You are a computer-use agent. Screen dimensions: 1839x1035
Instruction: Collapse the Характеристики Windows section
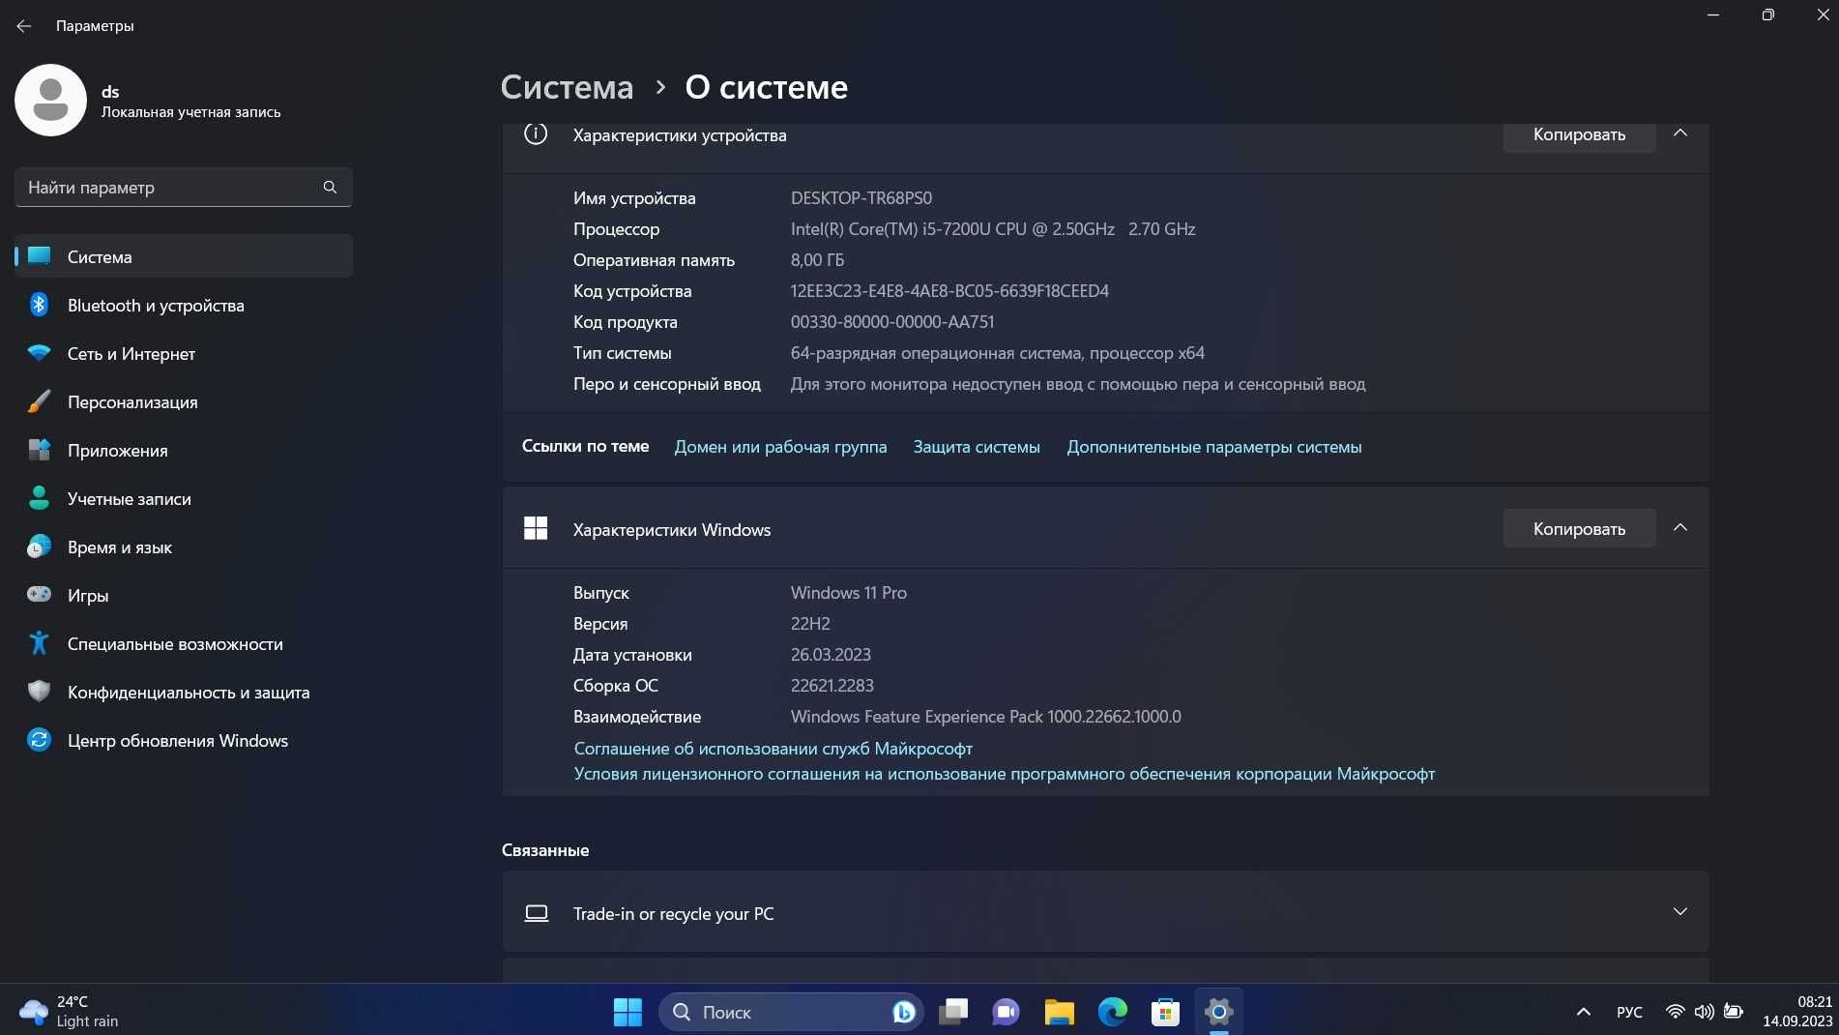pos(1680,527)
